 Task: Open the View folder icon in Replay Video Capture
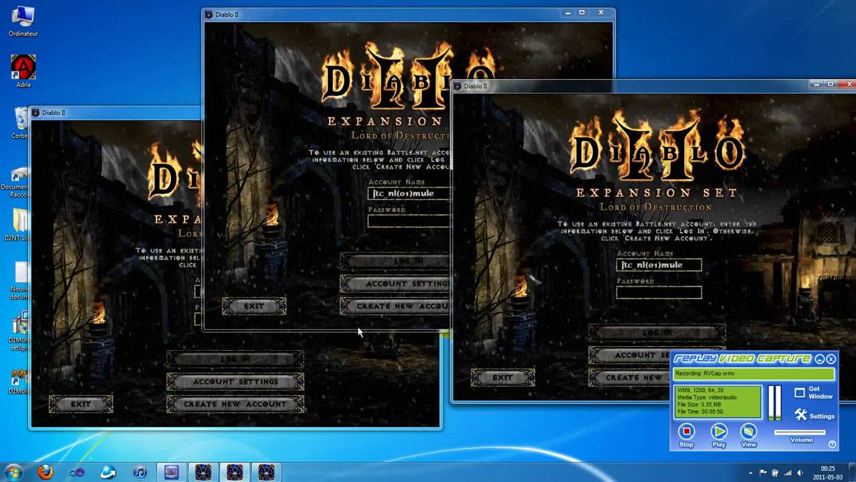[749, 431]
